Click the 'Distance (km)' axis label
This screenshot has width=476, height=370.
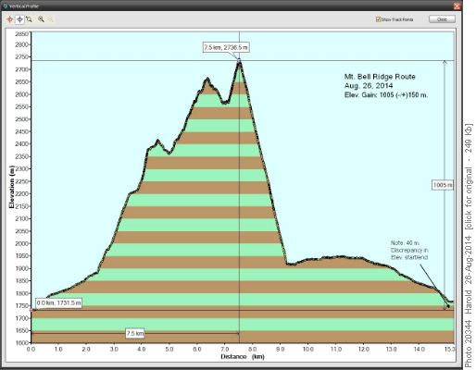243,357
